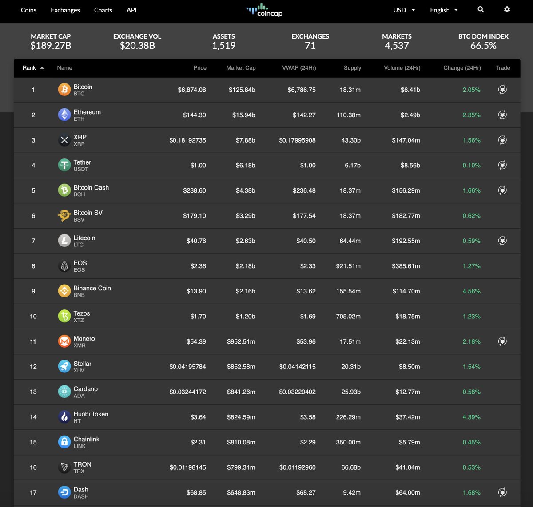533x507 pixels.
Task: Go to the coincap logo home
Action: click(x=265, y=10)
